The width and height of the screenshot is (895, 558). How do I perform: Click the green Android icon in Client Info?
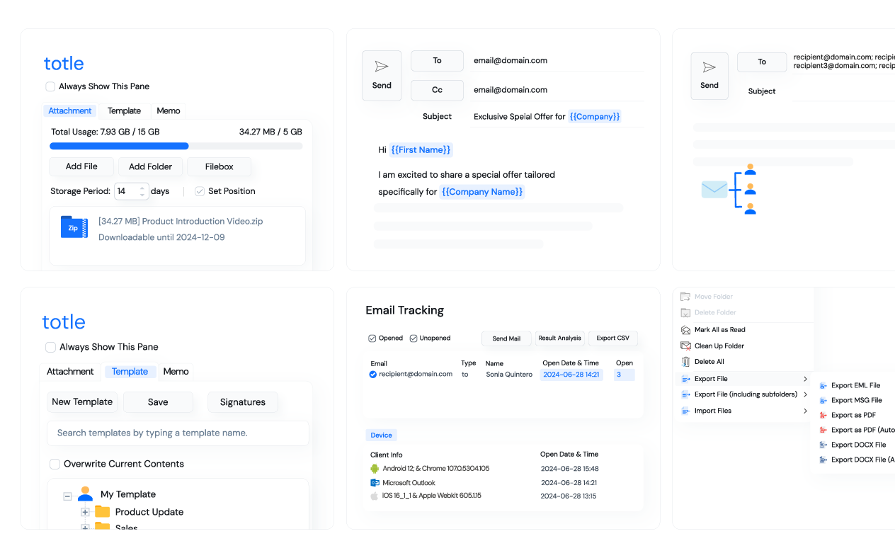click(x=375, y=469)
